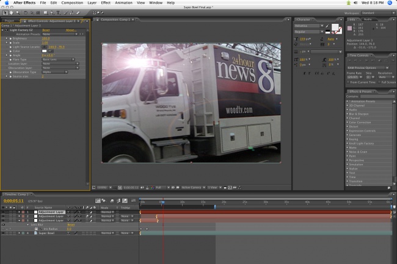Open the Regular font style dropdown

pyautogui.click(x=308, y=32)
